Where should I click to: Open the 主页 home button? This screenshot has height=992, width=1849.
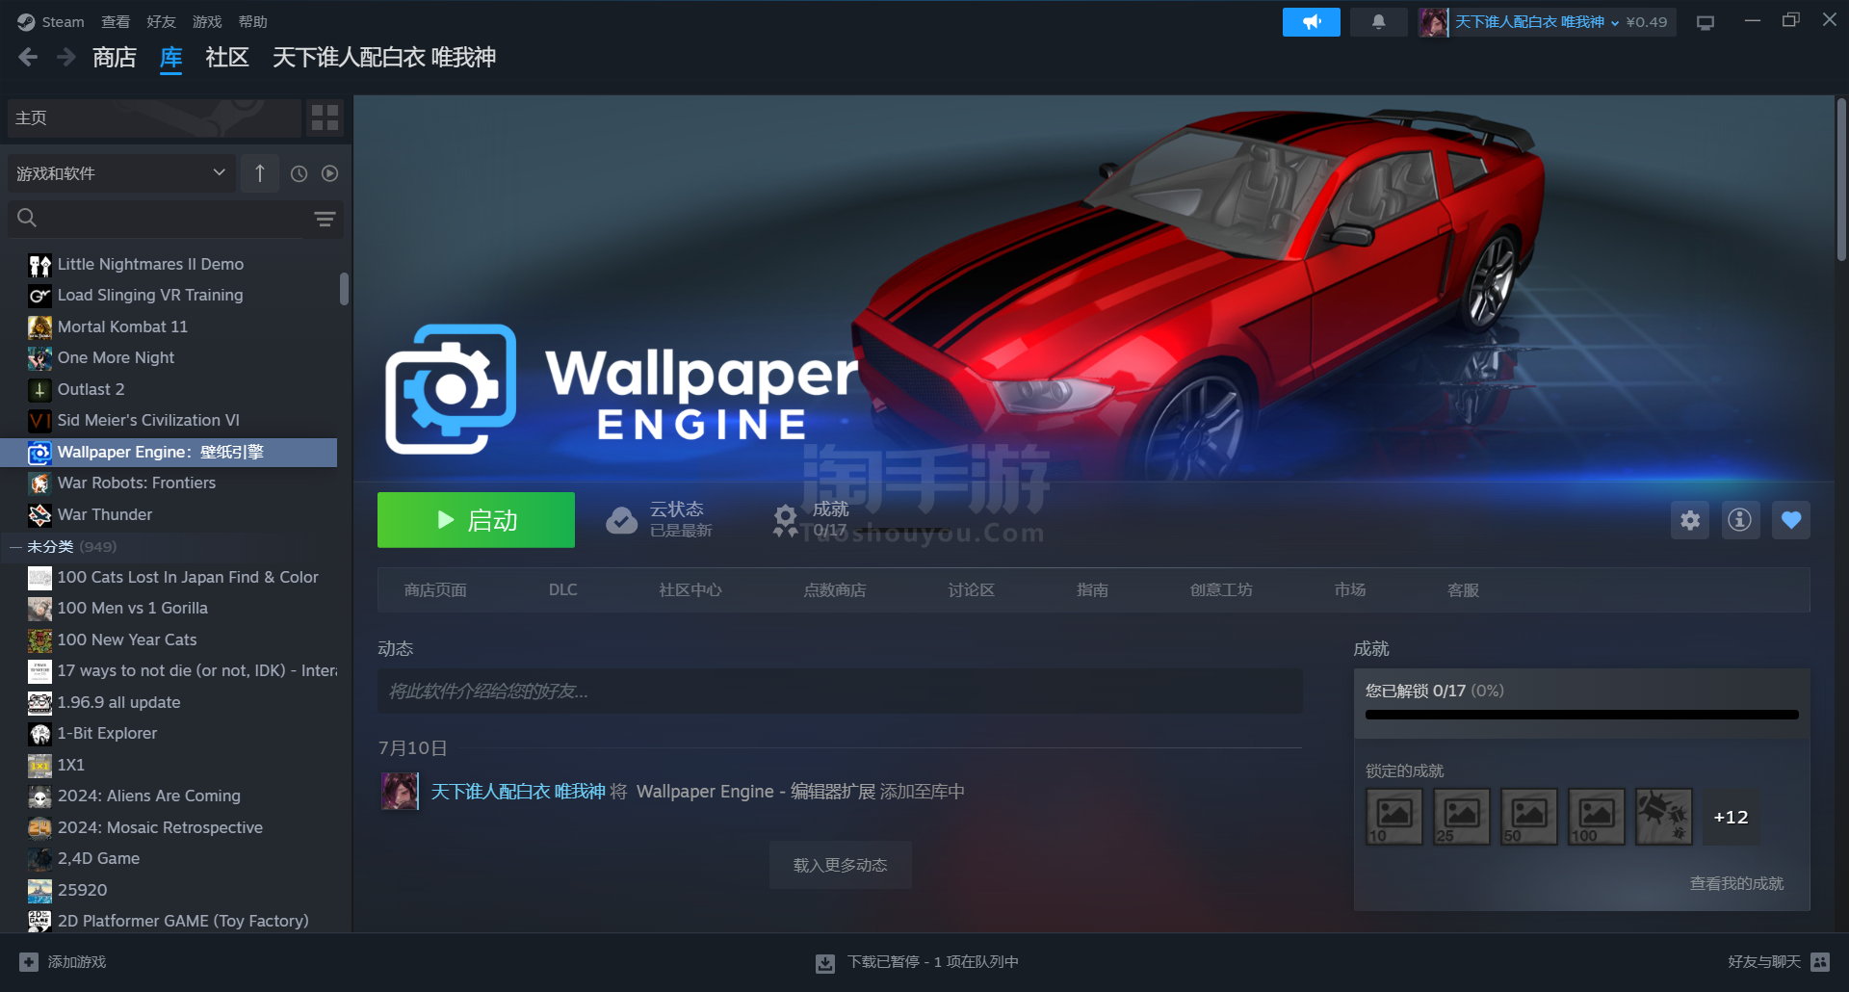[x=154, y=118]
